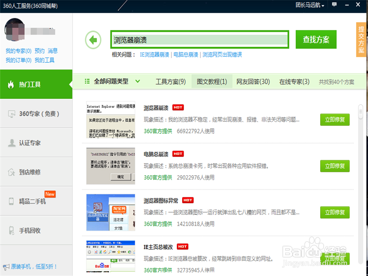Click the user avatar picture
368x276 pixels.
[15, 29]
